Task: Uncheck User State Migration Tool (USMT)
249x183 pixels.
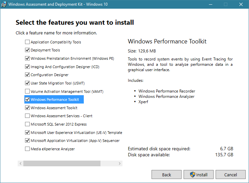Action: pos(27,83)
